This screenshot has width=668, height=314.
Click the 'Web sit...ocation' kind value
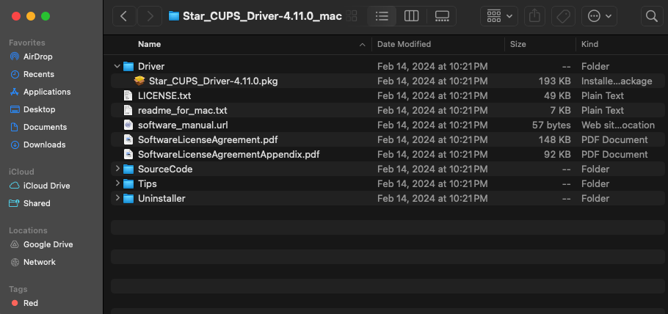point(618,125)
